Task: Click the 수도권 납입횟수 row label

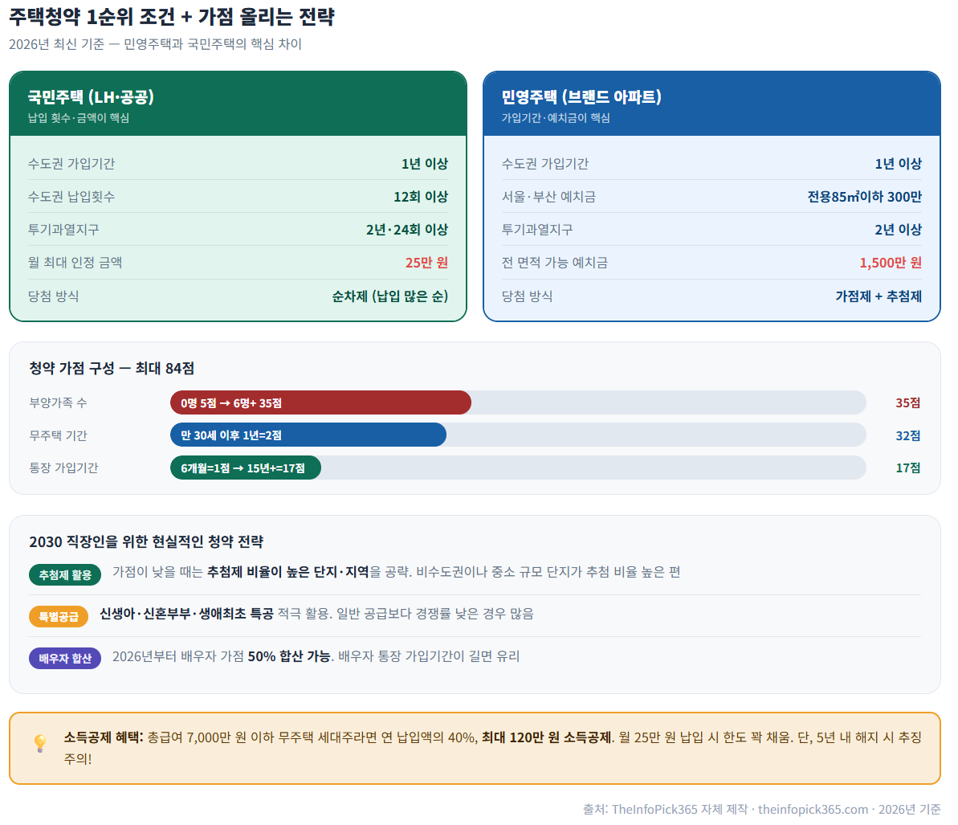Action: click(x=71, y=197)
